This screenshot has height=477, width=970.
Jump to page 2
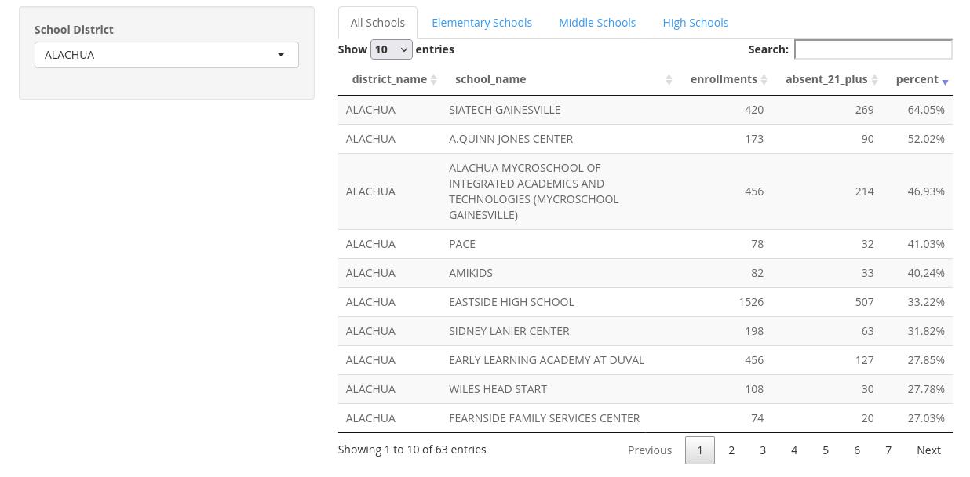pos(731,450)
